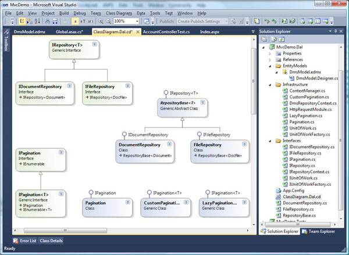Select the IPagination interface shape

click(x=41, y=160)
